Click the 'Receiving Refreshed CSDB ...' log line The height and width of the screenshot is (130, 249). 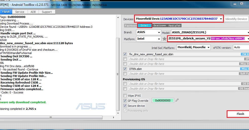pos(21,83)
